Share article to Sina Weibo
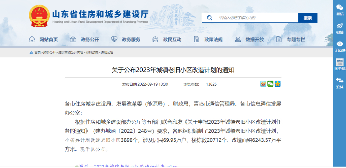The height and width of the screenshot is (168, 346). [263, 84]
